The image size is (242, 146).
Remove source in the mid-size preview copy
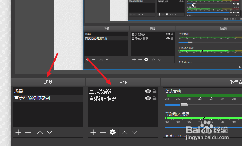pos(140,59)
